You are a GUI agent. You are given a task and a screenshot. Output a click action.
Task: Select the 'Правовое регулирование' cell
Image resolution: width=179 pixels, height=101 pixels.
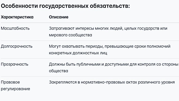(15, 85)
